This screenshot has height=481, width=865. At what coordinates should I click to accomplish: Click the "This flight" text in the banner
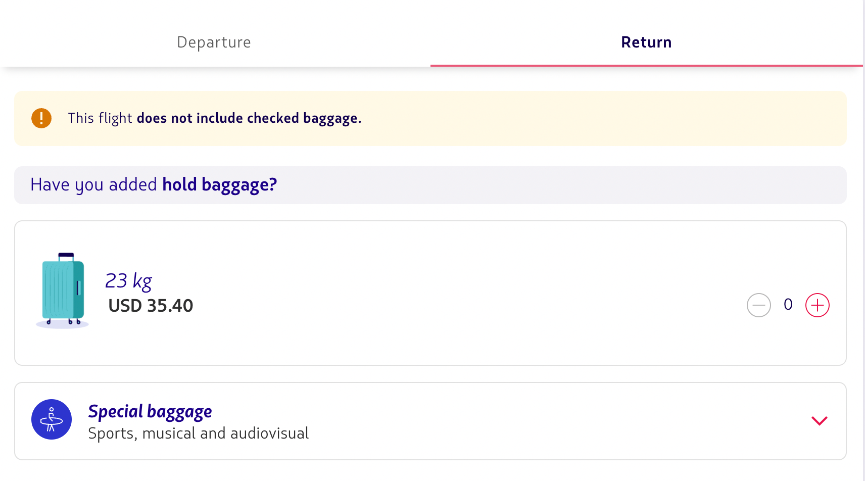pyautogui.click(x=100, y=118)
